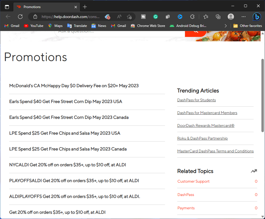Maximize the browser window

coord(246,6)
